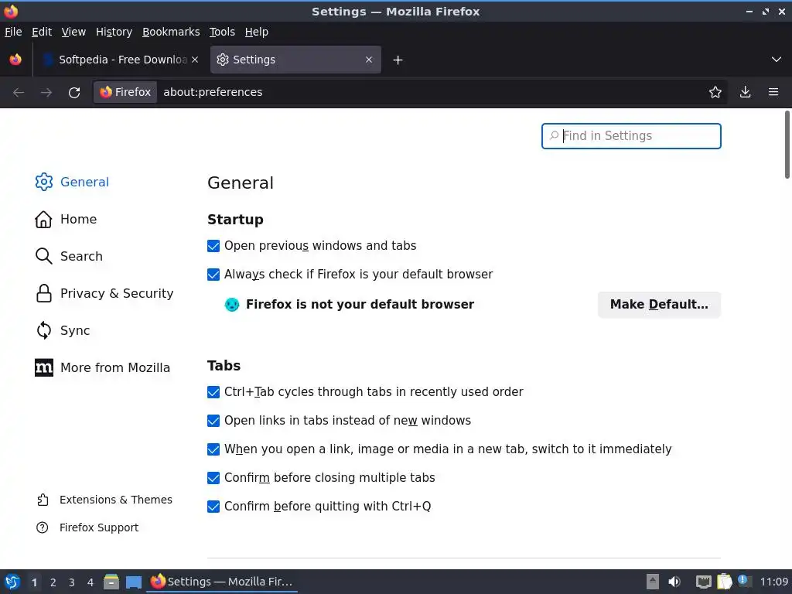This screenshot has width=792, height=594.
Task: Go to Privacy & Security category
Action: point(117,293)
